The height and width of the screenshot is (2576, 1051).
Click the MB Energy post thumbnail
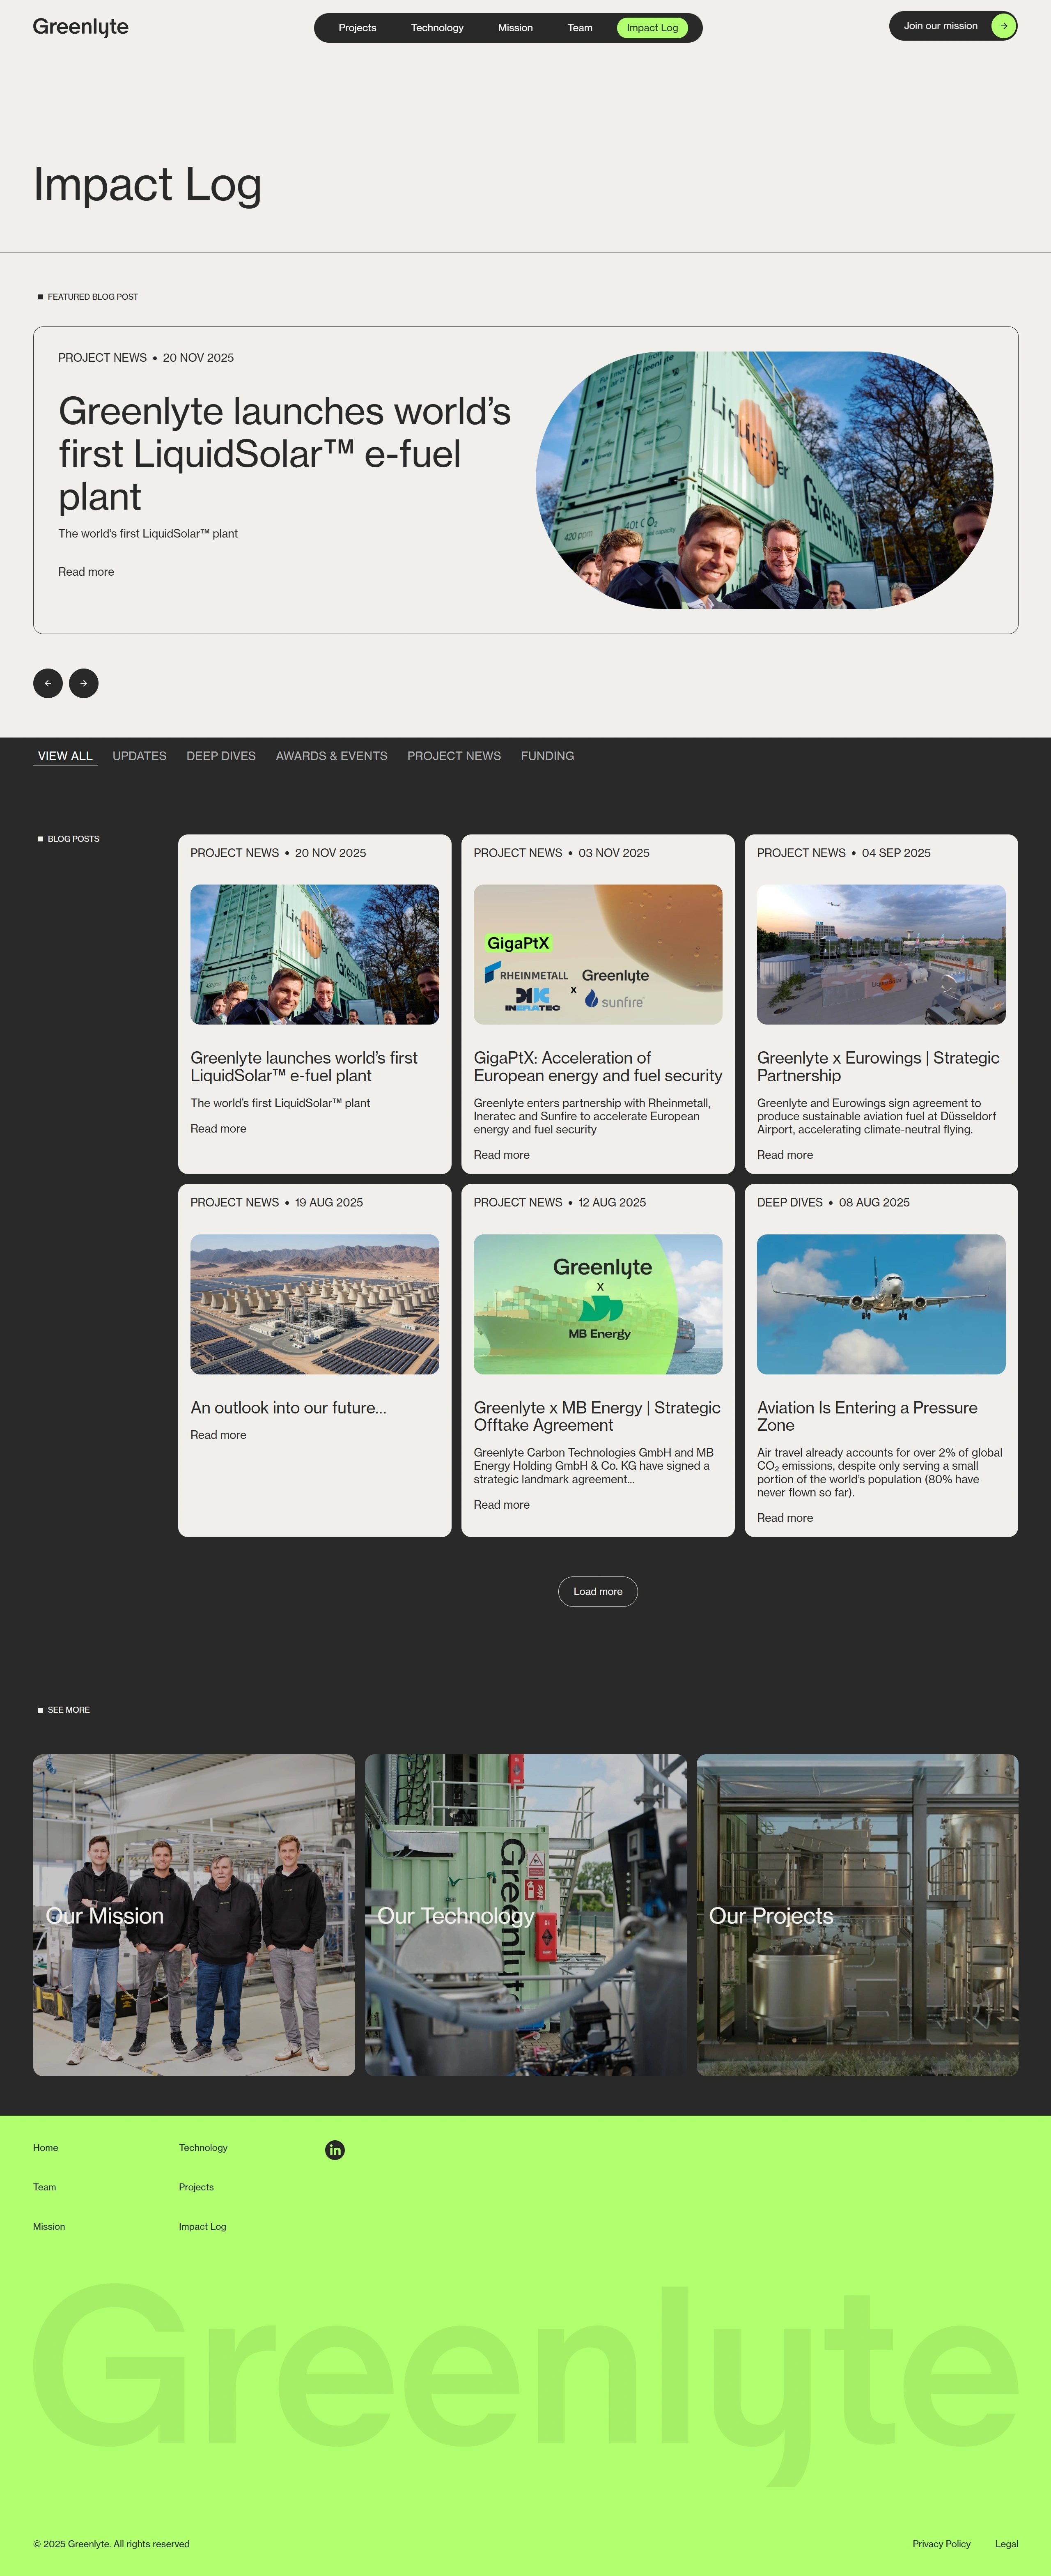pos(598,1304)
